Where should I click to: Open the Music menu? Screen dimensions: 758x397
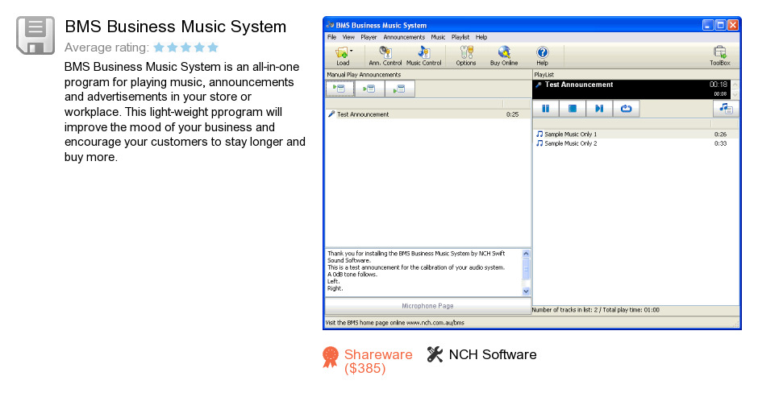click(x=438, y=37)
